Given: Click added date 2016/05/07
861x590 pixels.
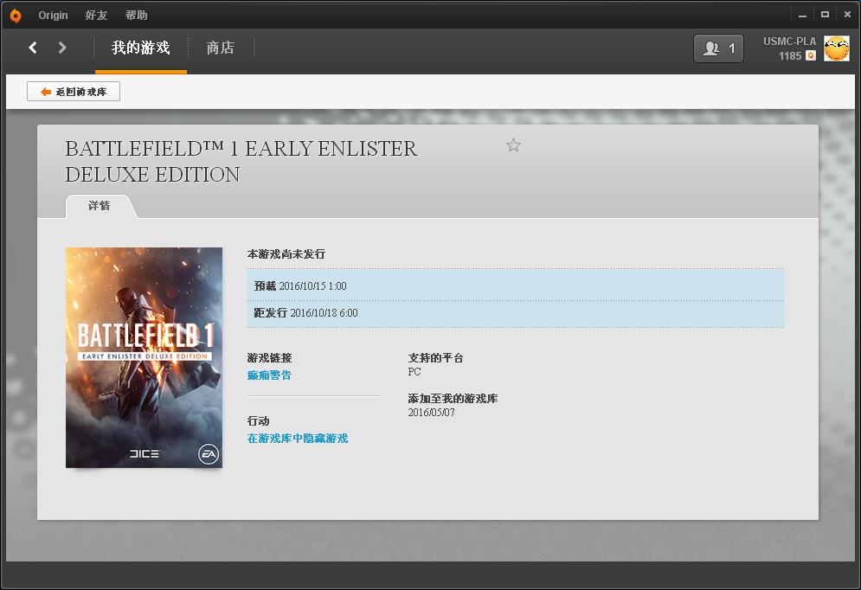Looking at the screenshot, I should coord(431,413).
